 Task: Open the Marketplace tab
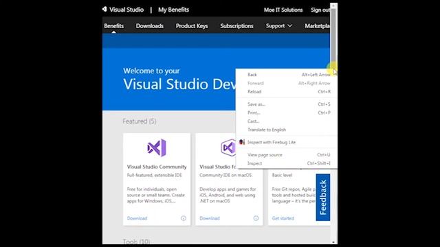pyautogui.click(x=317, y=26)
